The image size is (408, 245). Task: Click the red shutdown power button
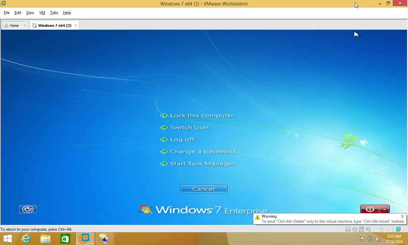[370, 209]
